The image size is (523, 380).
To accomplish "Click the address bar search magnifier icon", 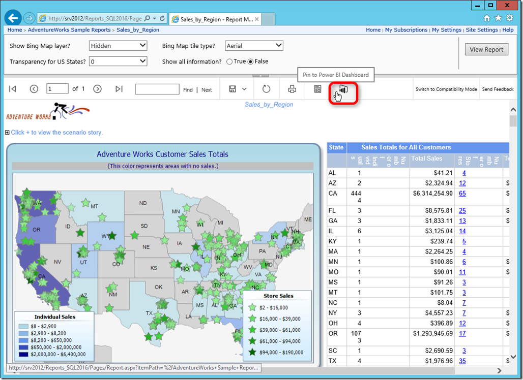I will 147,18.
